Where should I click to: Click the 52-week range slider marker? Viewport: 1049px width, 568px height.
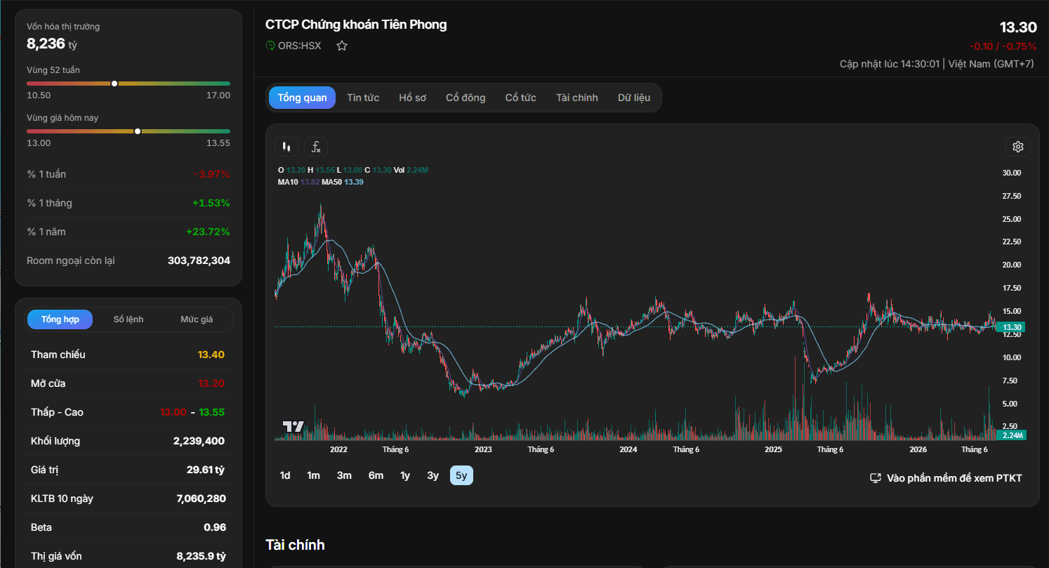pyautogui.click(x=114, y=84)
